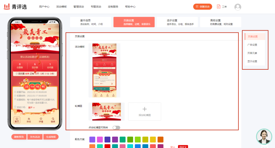Open the user avatar menu
The height and width of the screenshot is (148, 275).
[x=238, y=7]
